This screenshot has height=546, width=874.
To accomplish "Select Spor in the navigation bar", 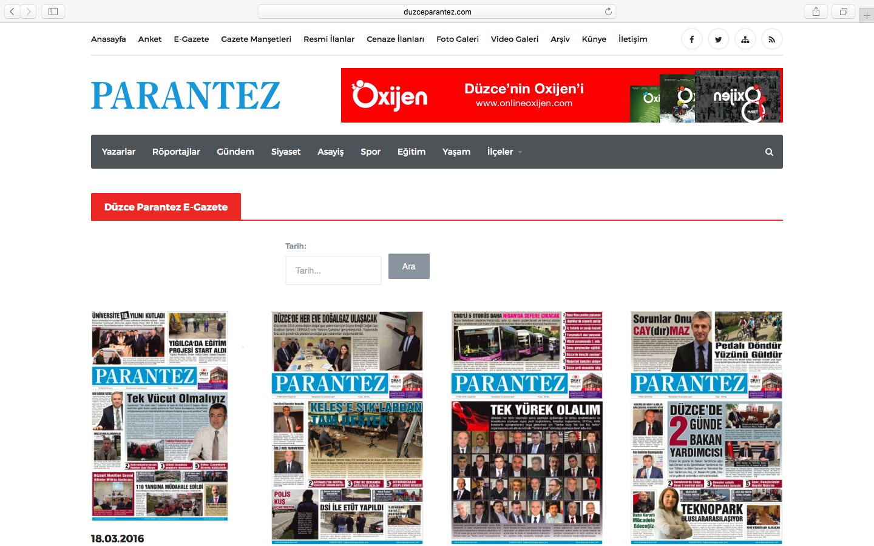I will 371,152.
